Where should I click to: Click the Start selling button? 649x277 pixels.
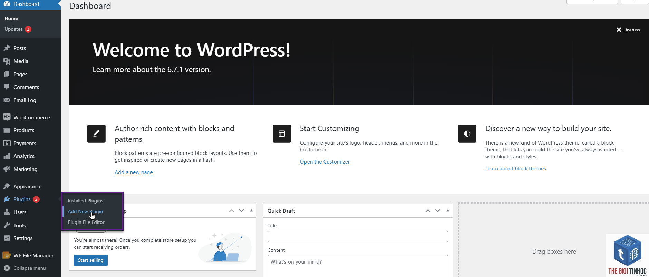click(91, 260)
